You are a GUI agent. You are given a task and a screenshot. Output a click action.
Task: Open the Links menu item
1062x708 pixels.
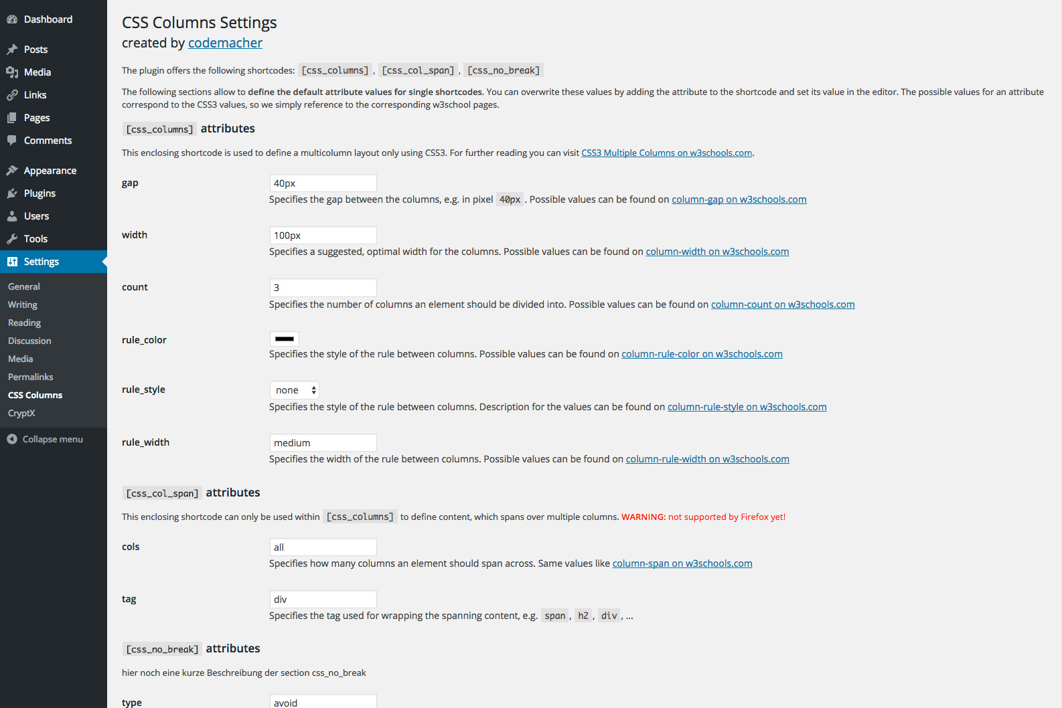(x=54, y=95)
